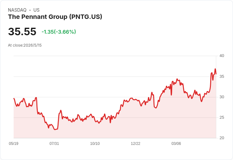This screenshot has height=160, width=233.
Task: Click the price line's right end point
Action: click(216, 74)
